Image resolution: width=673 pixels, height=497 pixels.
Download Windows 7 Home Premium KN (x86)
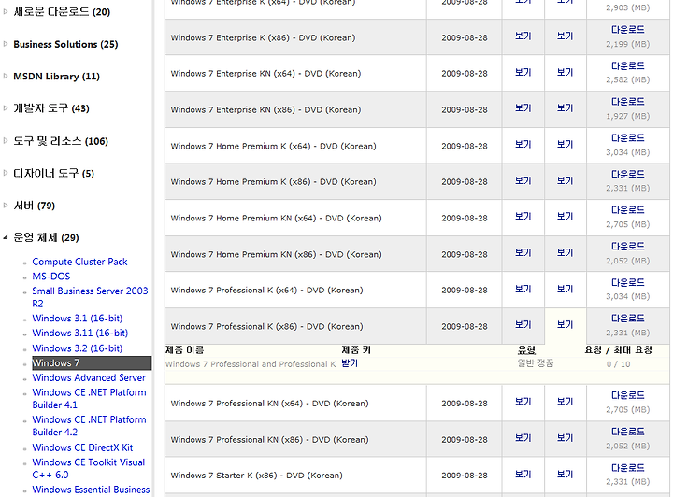(627, 247)
